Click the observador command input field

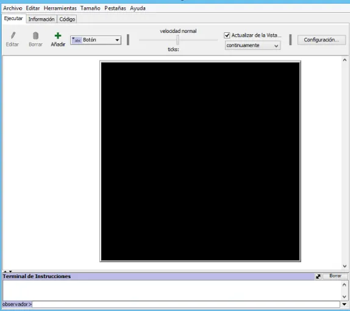click(x=186, y=304)
